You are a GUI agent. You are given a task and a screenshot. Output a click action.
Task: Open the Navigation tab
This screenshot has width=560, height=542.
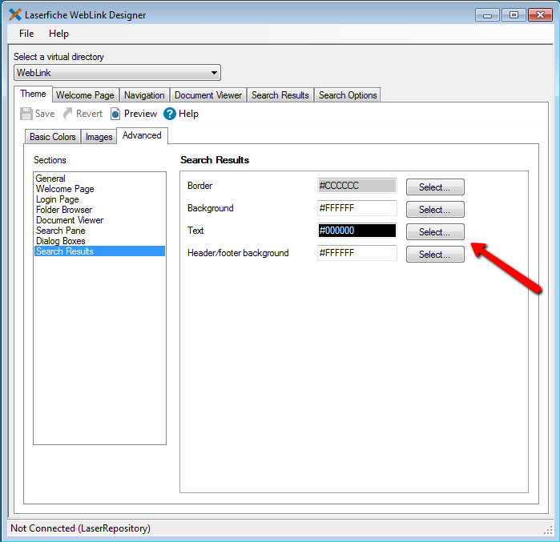(x=144, y=95)
